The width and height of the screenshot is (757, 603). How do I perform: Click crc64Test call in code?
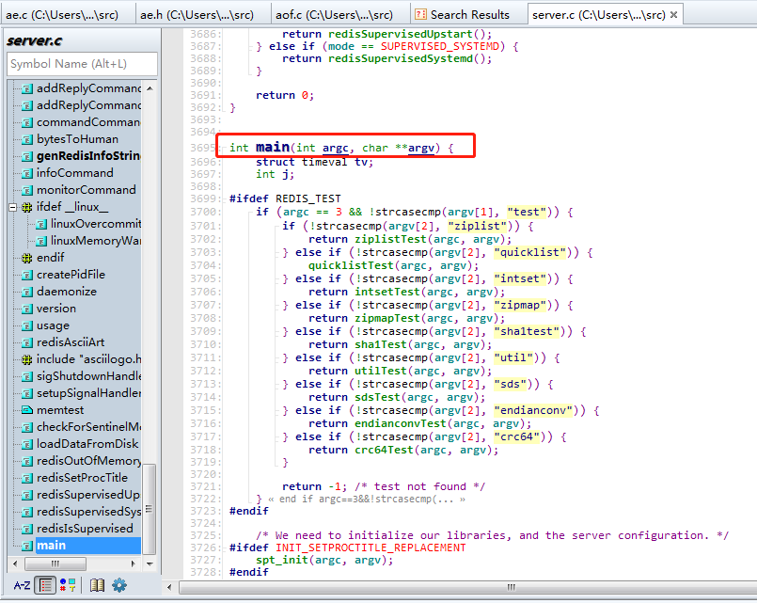click(x=384, y=450)
